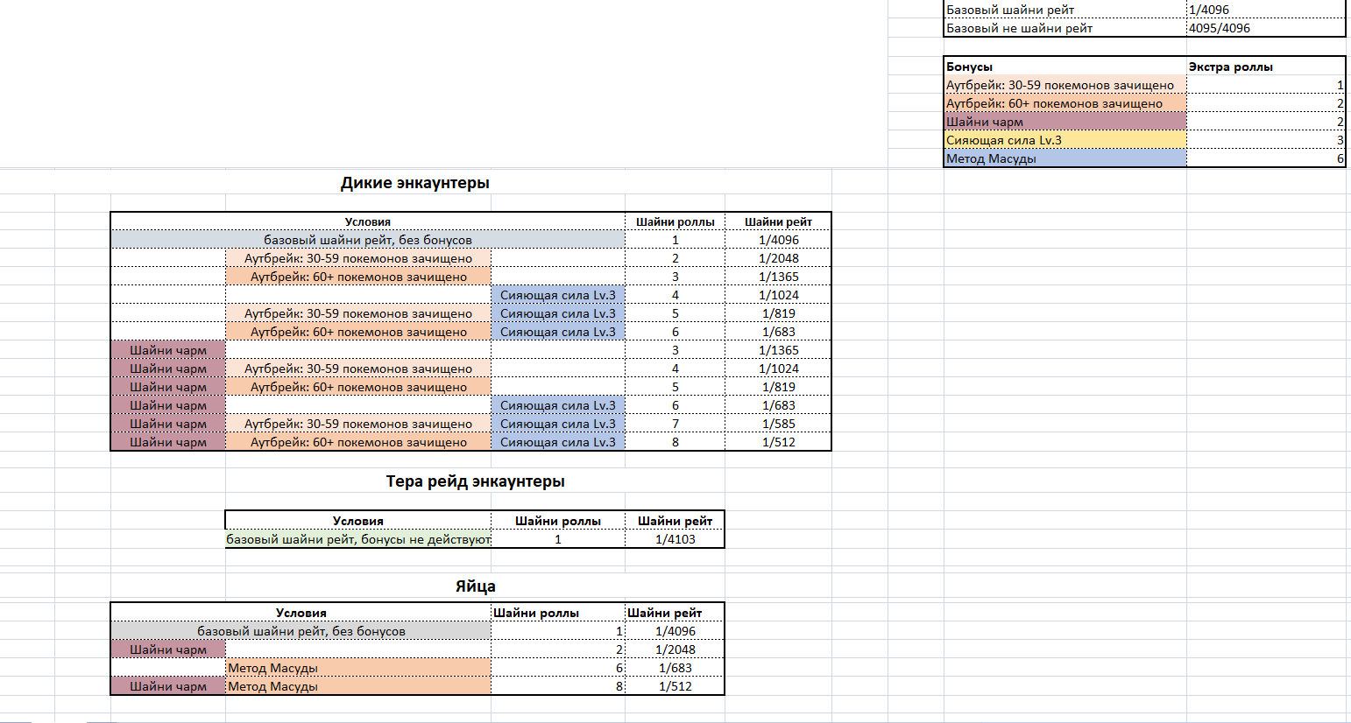Click 'базовый шайни рейт, без бонусов' in wild table
The width and height of the screenshot is (1351, 723).
[x=368, y=240]
